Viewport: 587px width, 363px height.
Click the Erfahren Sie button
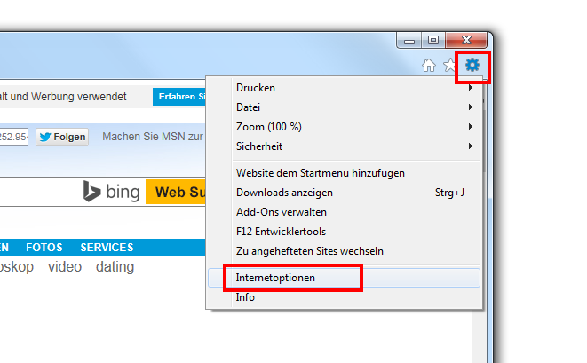[178, 97]
